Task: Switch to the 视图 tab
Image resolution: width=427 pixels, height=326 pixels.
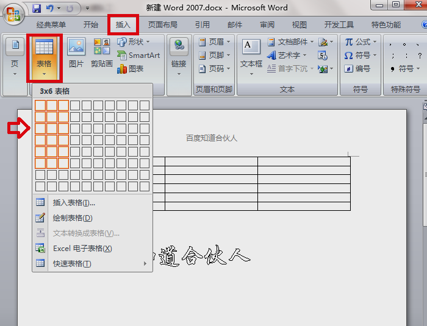Action: (300, 25)
